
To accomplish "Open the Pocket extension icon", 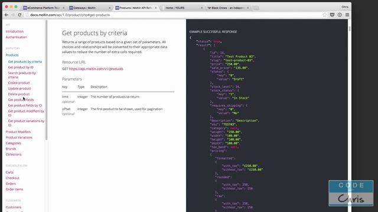I will click(332, 15).
